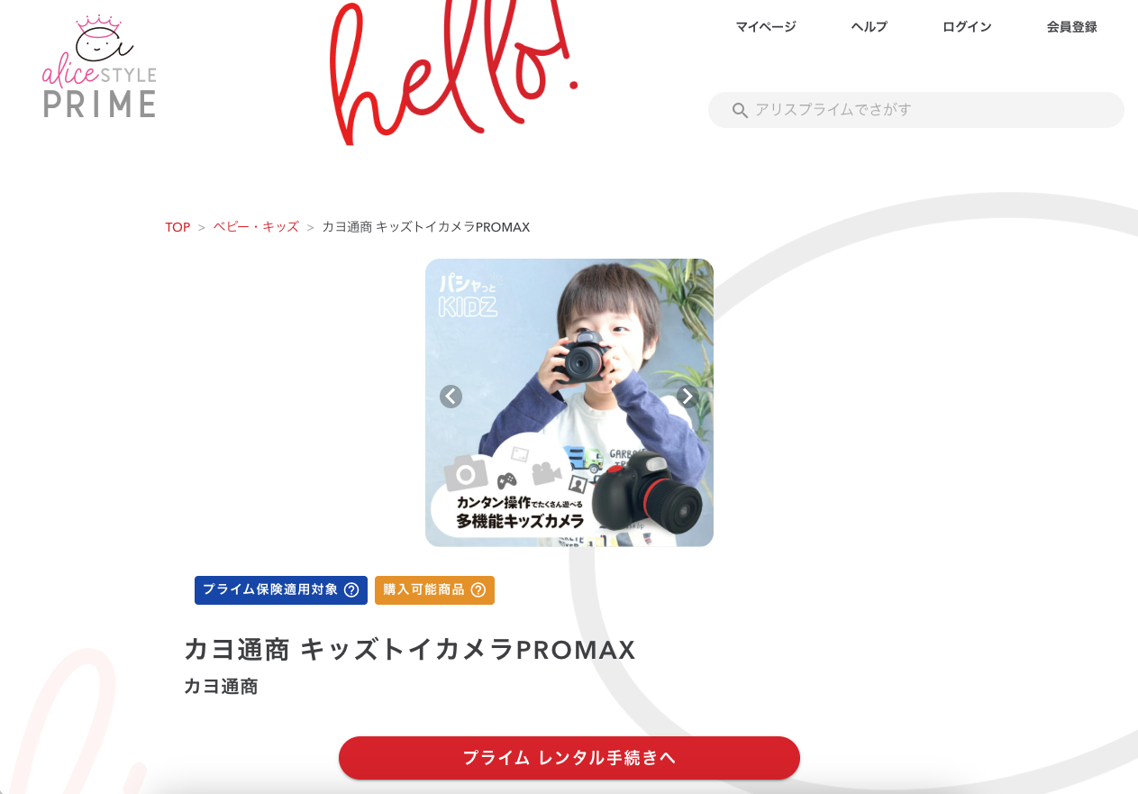Go to TOP breadcrumb link
Viewport: 1138px width, 794px height.
pos(178,227)
